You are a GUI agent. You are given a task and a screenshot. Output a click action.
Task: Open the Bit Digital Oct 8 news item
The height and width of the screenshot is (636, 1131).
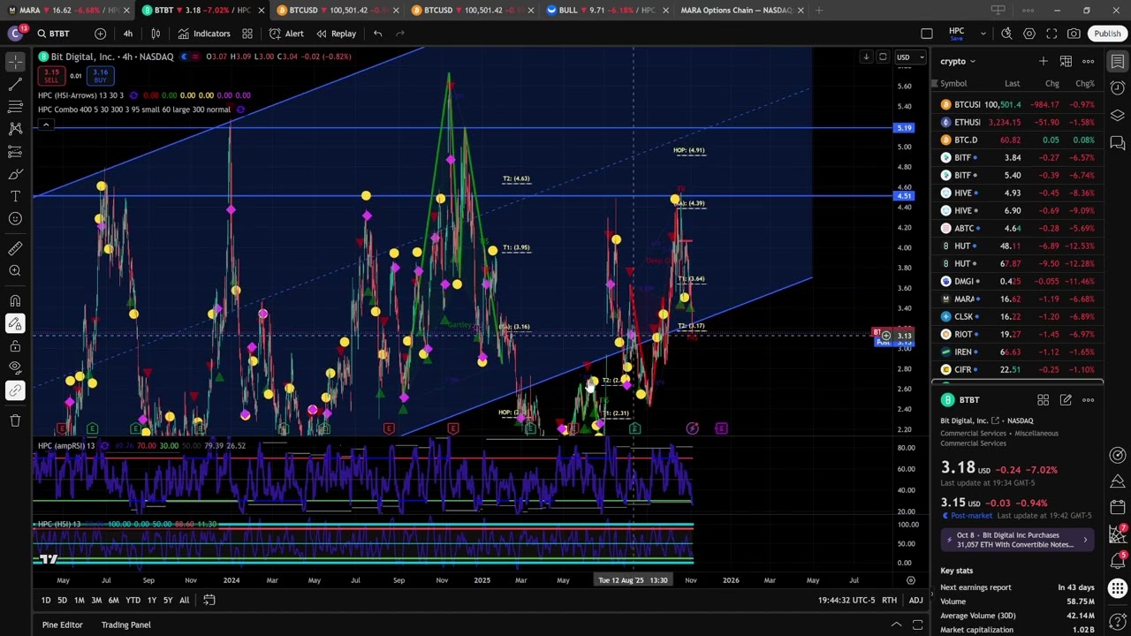(x=1018, y=540)
